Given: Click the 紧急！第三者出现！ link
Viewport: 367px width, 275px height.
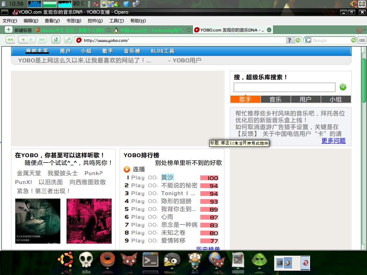Looking at the screenshot, I should (43, 191).
